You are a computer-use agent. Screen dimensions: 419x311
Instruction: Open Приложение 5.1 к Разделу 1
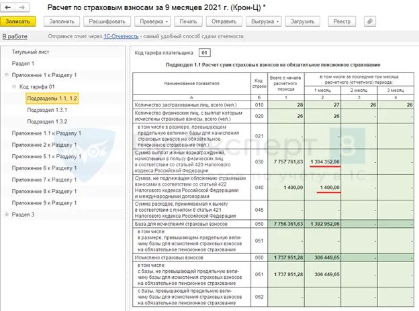(46, 157)
